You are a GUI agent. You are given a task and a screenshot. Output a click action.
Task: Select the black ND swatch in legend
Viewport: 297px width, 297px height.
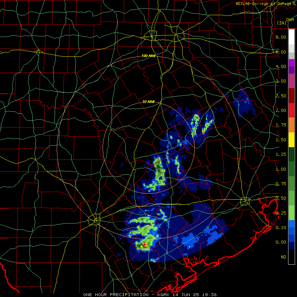(291, 257)
